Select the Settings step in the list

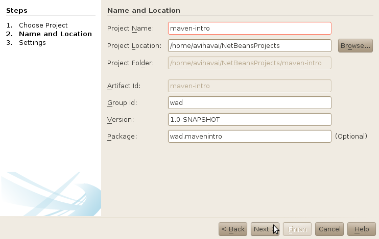click(x=32, y=42)
